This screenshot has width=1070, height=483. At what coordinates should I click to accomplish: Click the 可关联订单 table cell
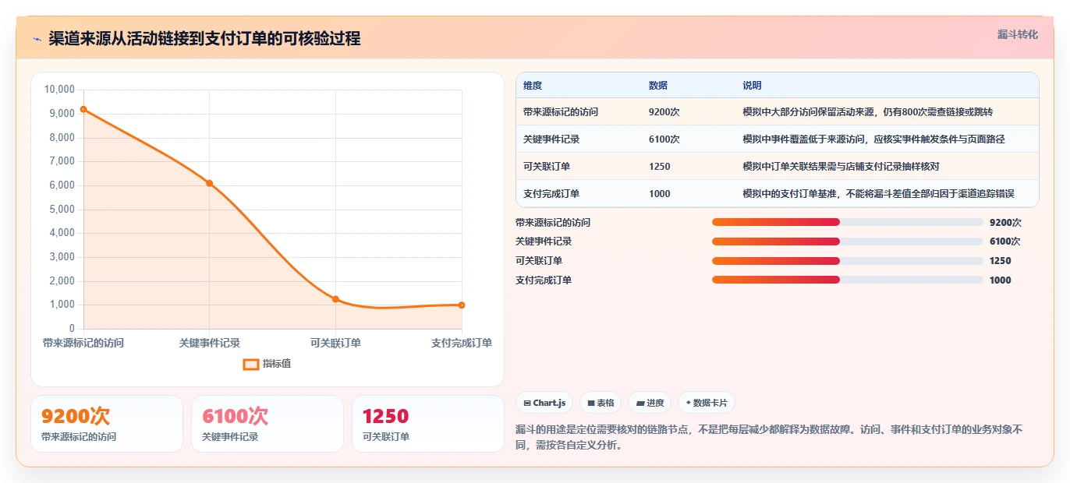tap(547, 167)
